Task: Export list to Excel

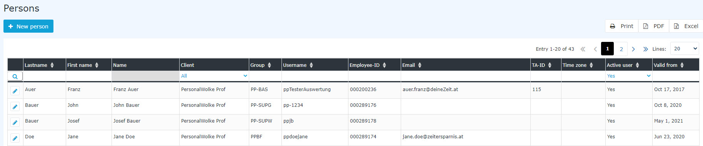Action: click(x=686, y=26)
